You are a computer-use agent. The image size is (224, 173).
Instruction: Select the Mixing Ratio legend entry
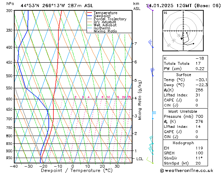[x=102, y=31]
